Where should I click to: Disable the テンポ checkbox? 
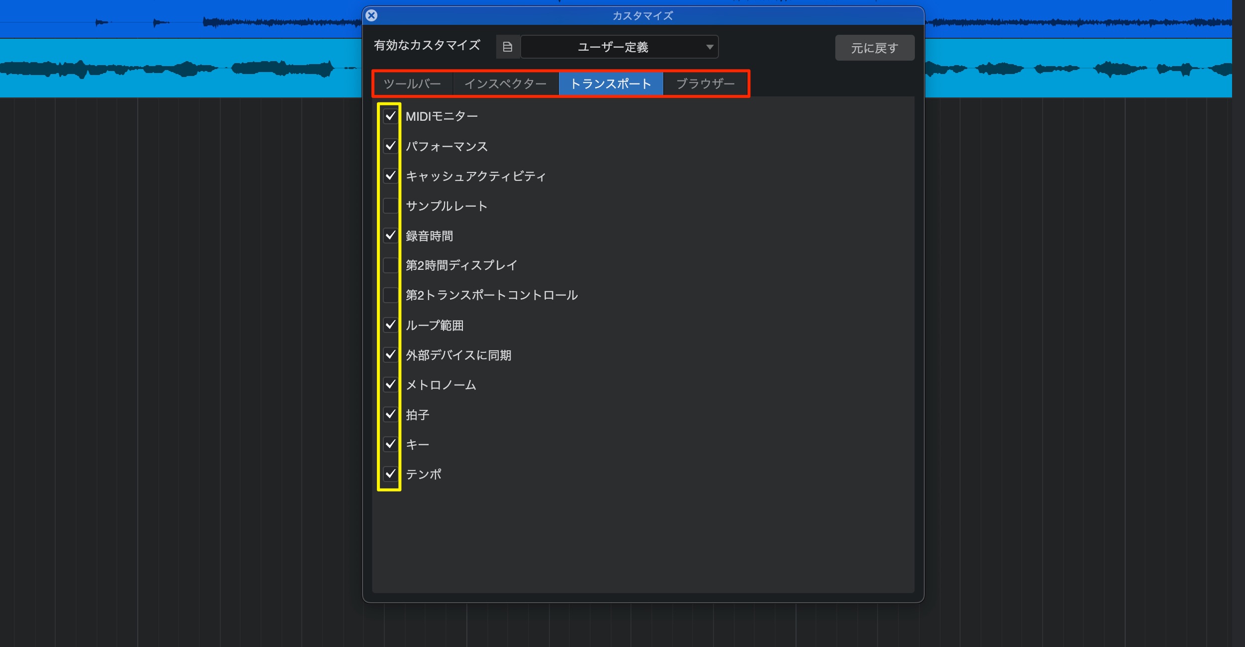pyautogui.click(x=391, y=474)
